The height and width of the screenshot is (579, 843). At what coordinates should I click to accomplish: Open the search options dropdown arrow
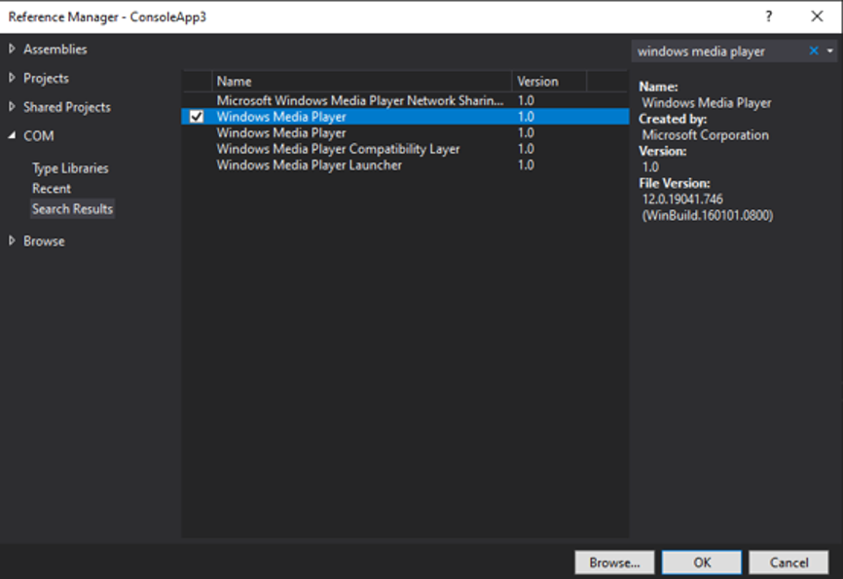[x=830, y=51]
